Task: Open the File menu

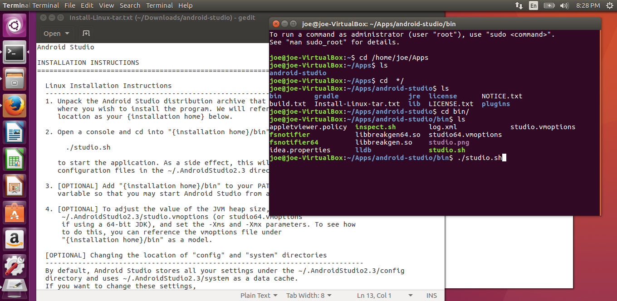Action: [x=70, y=5]
